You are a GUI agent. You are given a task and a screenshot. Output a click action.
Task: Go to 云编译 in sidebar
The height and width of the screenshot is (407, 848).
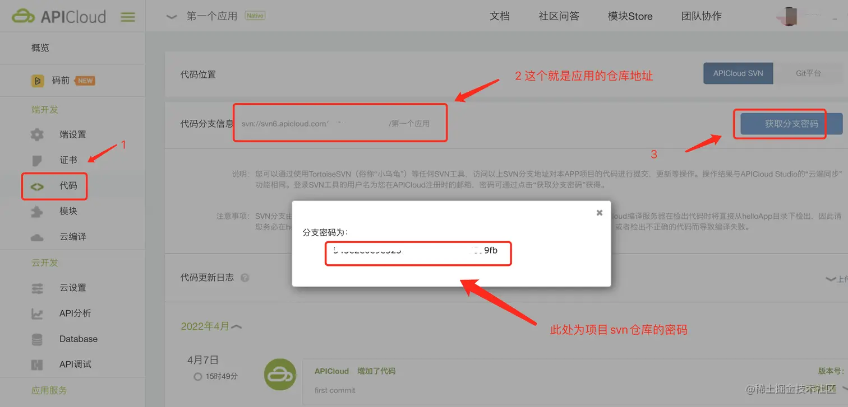[73, 237]
